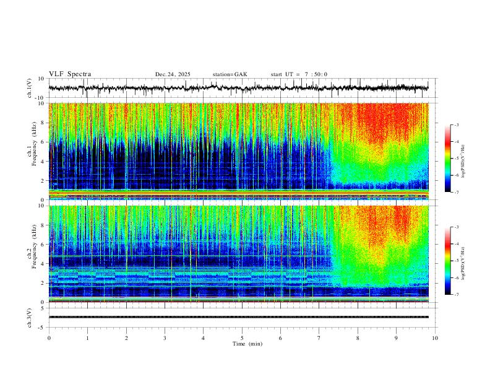Click the "-3" label on ch.1 colorbar
The image size is (490, 379).
(x=456, y=124)
